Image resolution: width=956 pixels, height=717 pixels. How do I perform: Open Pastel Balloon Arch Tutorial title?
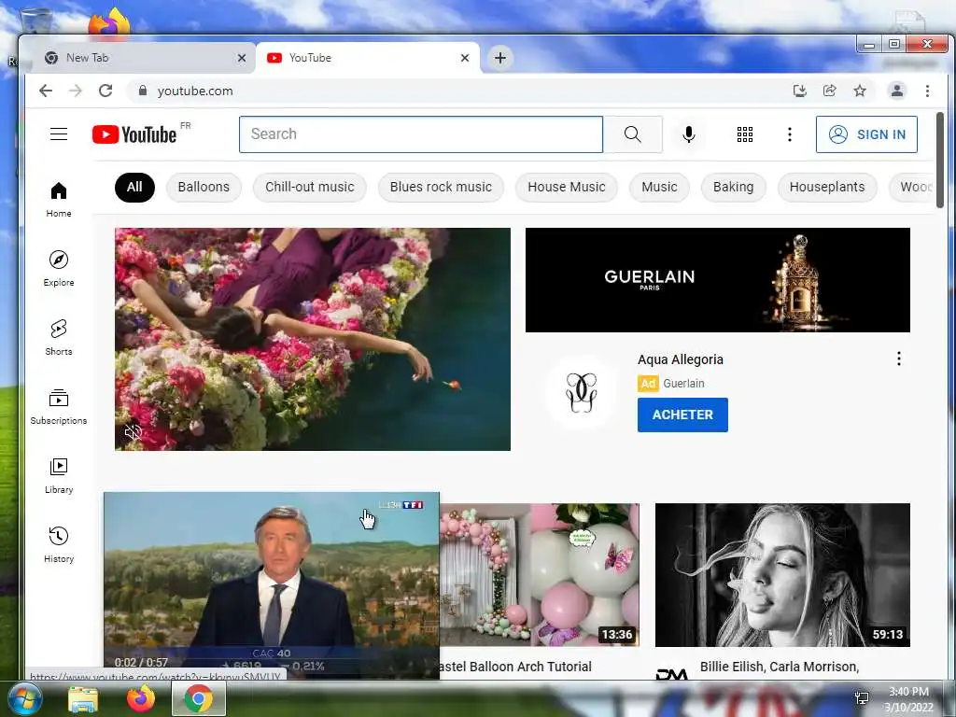point(515,667)
